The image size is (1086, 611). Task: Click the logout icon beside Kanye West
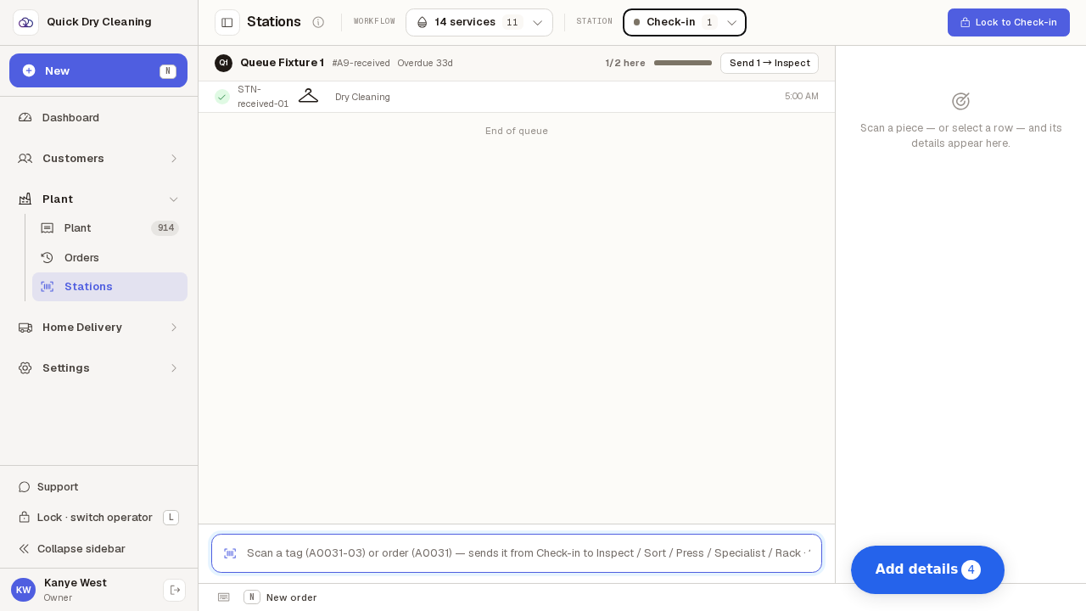click(175, 590)
